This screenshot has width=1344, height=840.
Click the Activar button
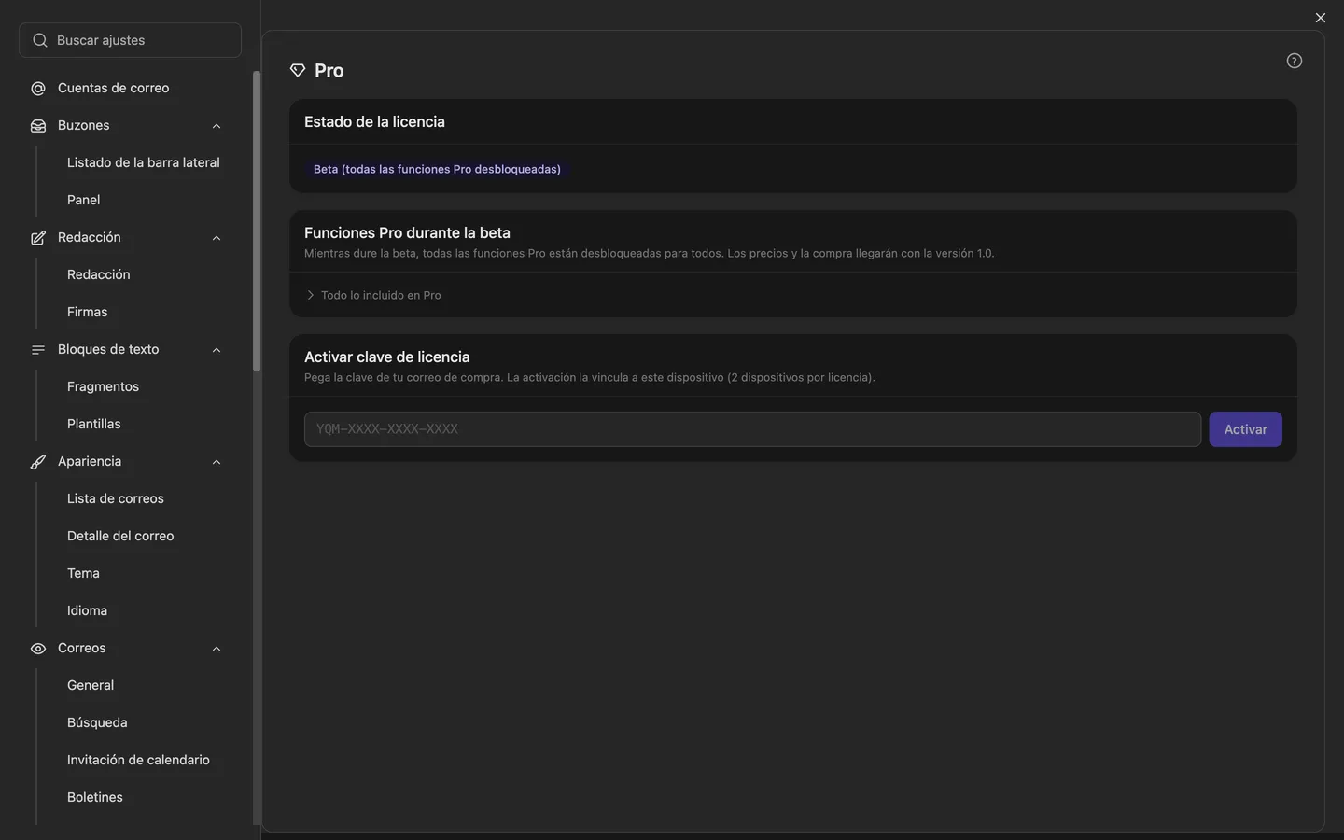click(1245, 429)
